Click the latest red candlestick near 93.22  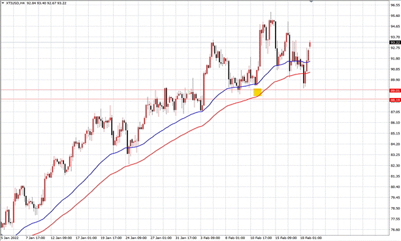pyautogui.click(x=310, y=44)
